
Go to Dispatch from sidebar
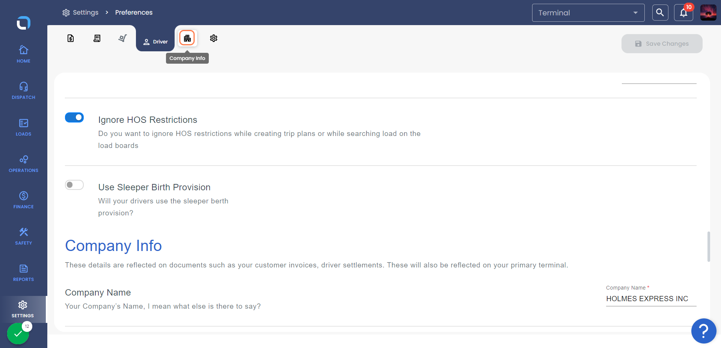23,91
